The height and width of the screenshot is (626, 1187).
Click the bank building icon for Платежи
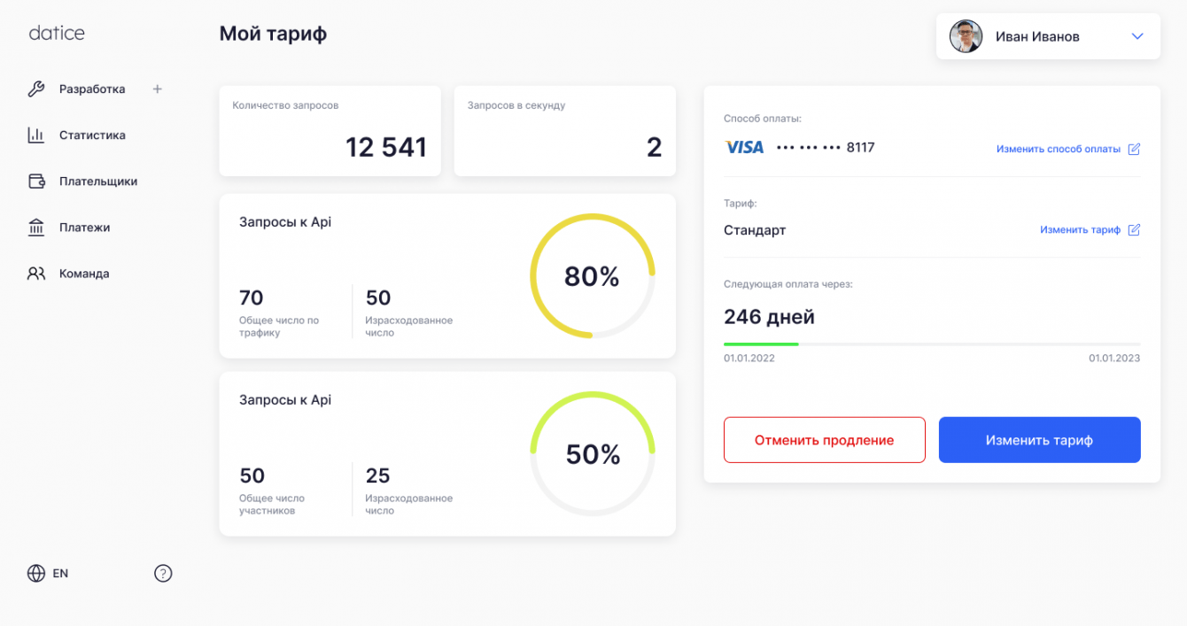pyautogui.click(x=36, y=228)
